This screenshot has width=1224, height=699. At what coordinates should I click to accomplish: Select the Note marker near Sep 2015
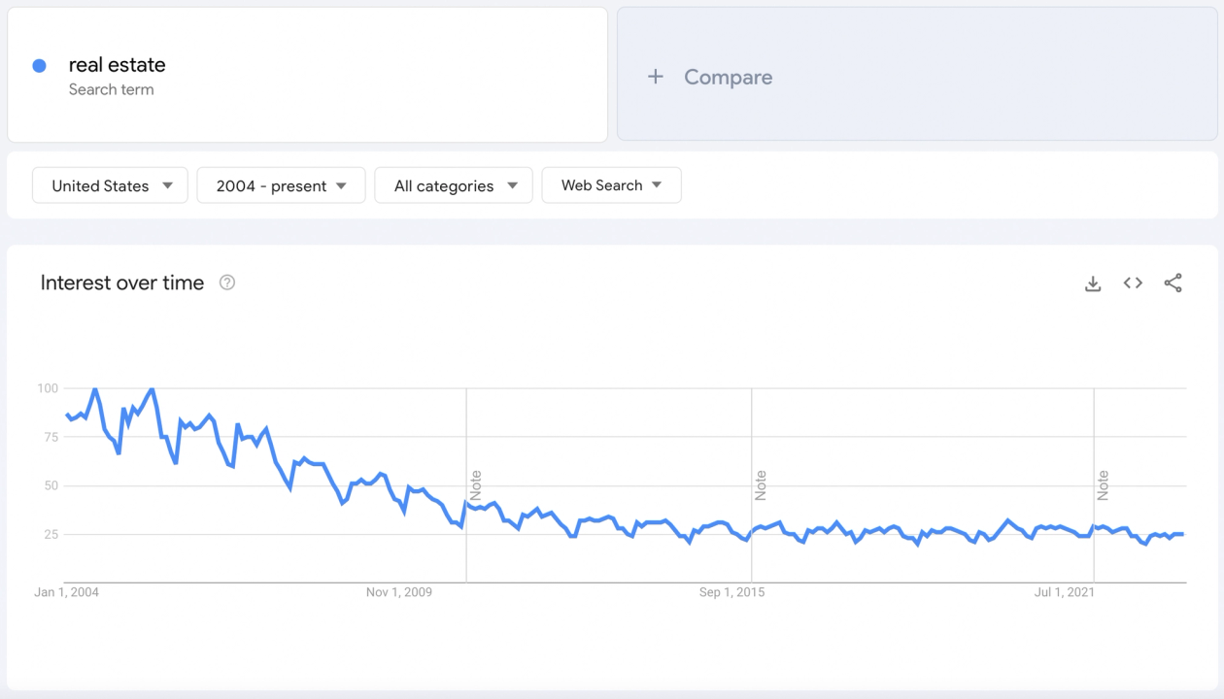(761, 484)
